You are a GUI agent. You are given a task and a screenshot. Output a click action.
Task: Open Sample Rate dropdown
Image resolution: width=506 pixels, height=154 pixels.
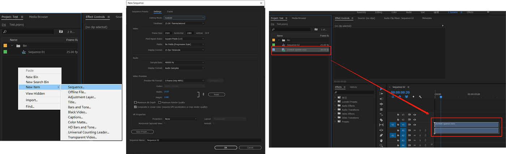point(184,62)
